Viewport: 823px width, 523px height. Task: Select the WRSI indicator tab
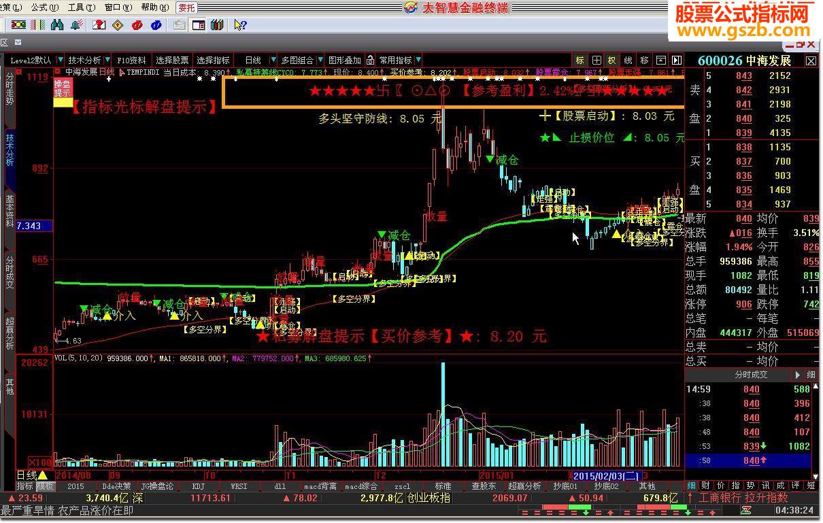coord(239,486)
